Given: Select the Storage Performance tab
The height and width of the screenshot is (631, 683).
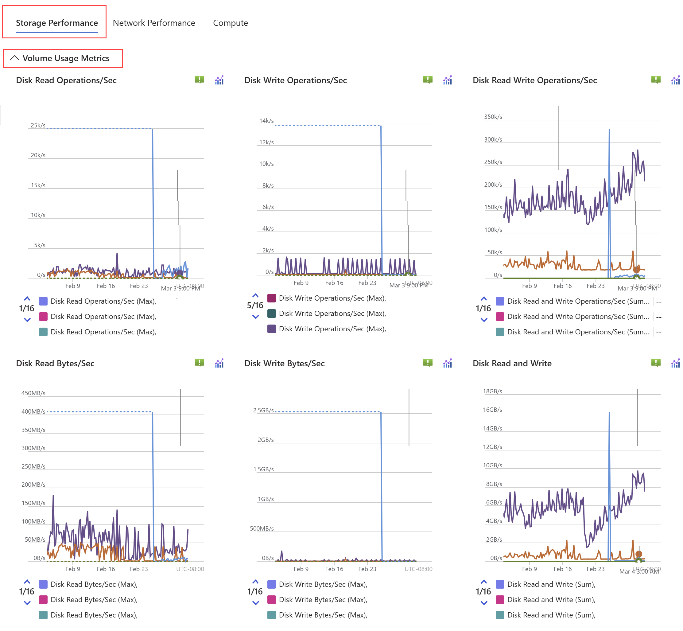Looking at the screenshot, I should click(x=57, y=23).
